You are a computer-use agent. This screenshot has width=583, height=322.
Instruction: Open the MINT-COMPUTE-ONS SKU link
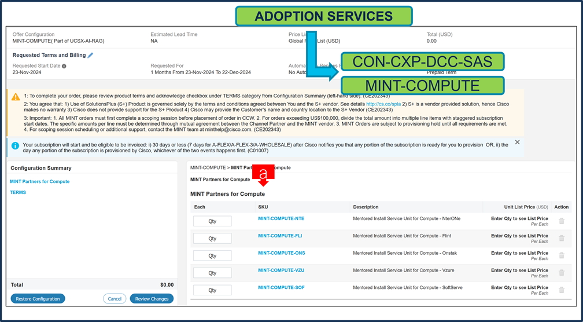click(282, 253)
